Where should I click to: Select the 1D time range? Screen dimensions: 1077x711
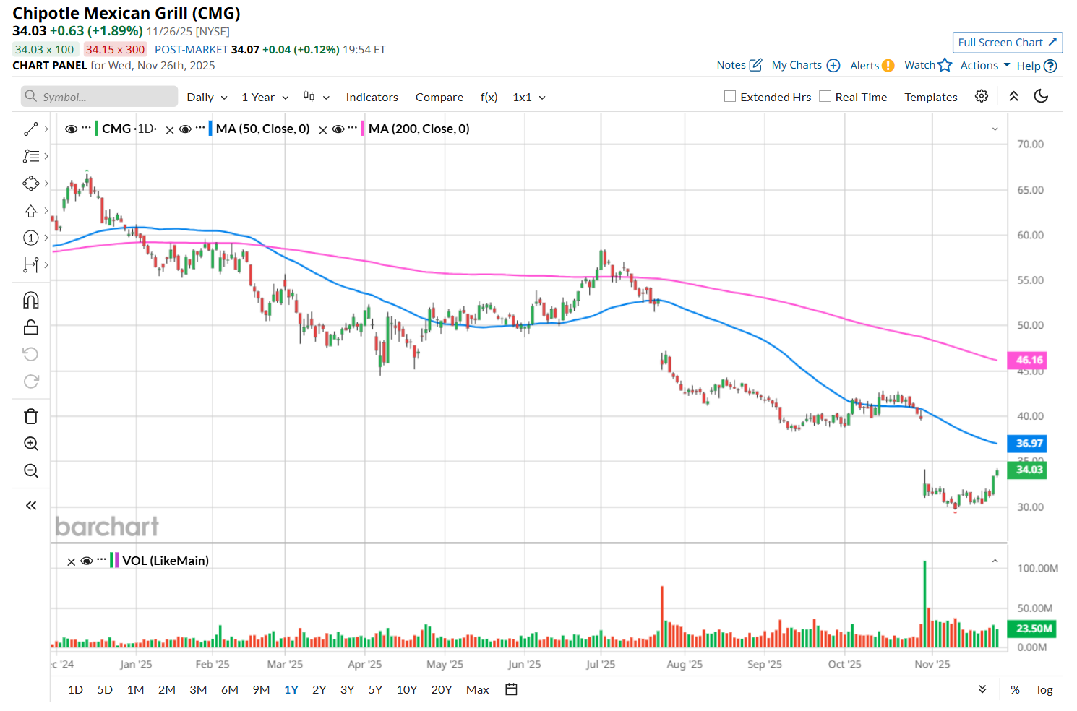tap(75, 690)
